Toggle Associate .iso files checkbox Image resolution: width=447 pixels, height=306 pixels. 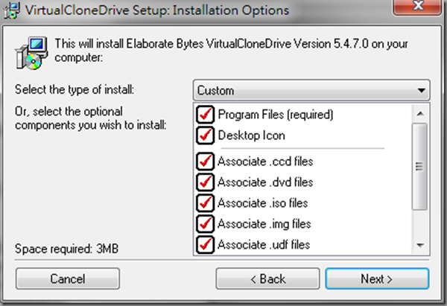pos(205,203)
